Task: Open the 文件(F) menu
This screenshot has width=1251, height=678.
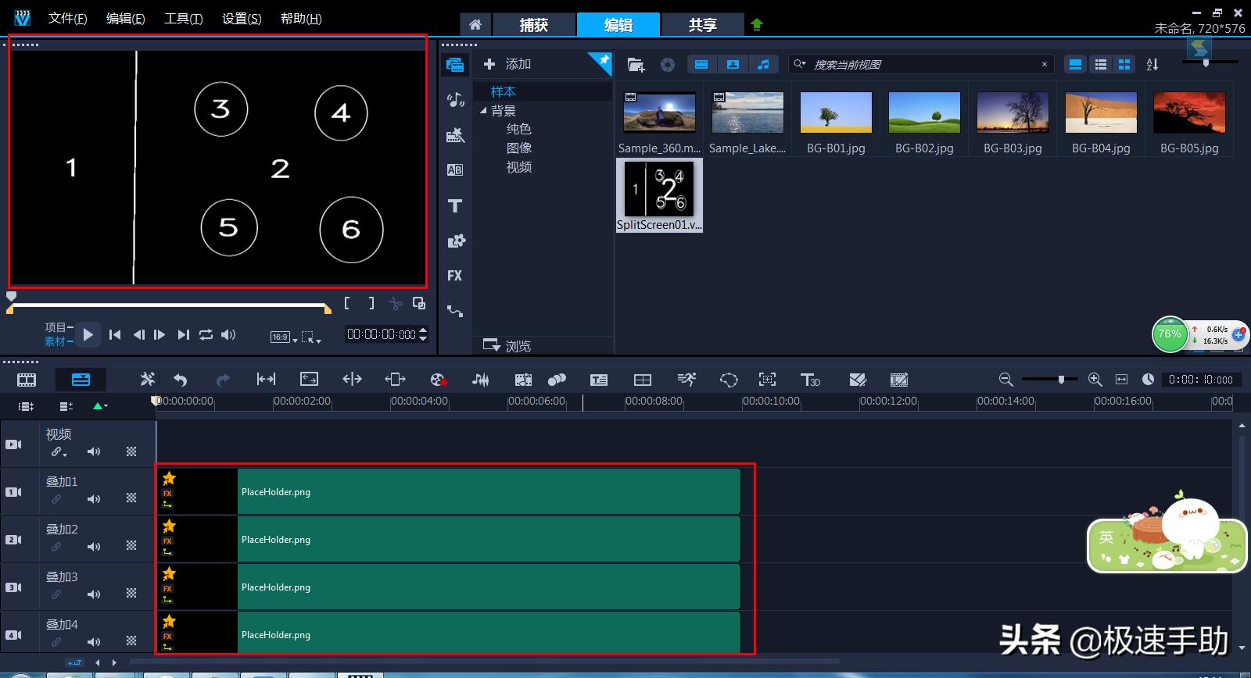Action: pos(67,18)
